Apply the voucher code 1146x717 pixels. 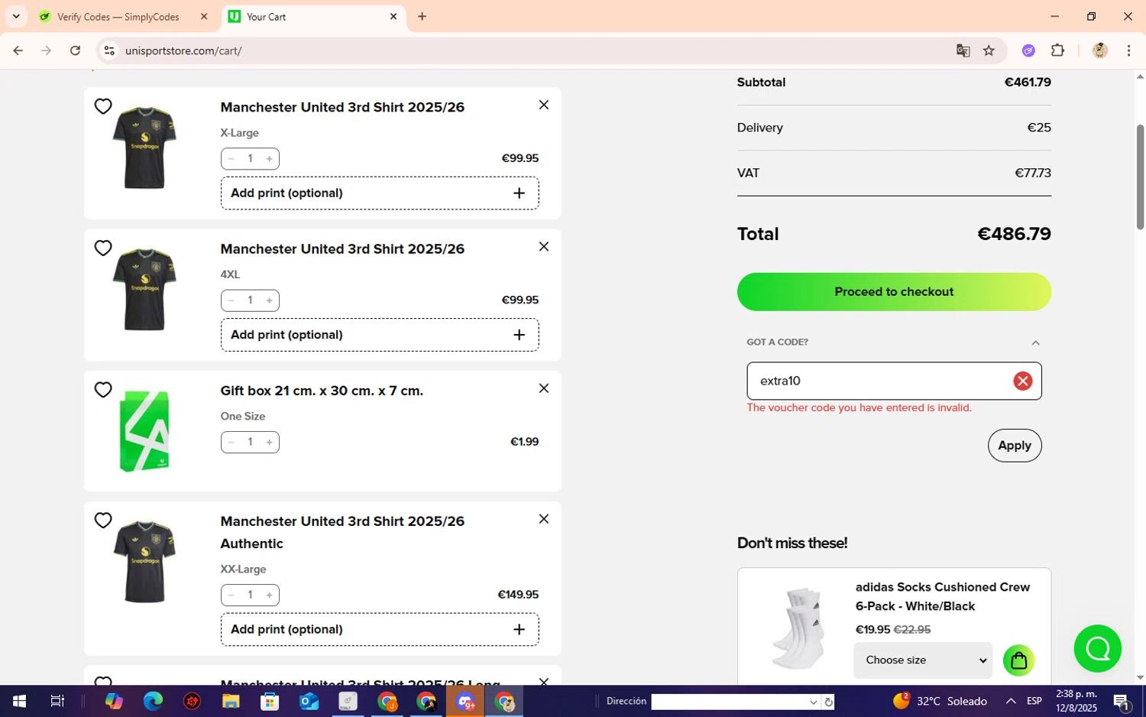[x=1015, y=446]
